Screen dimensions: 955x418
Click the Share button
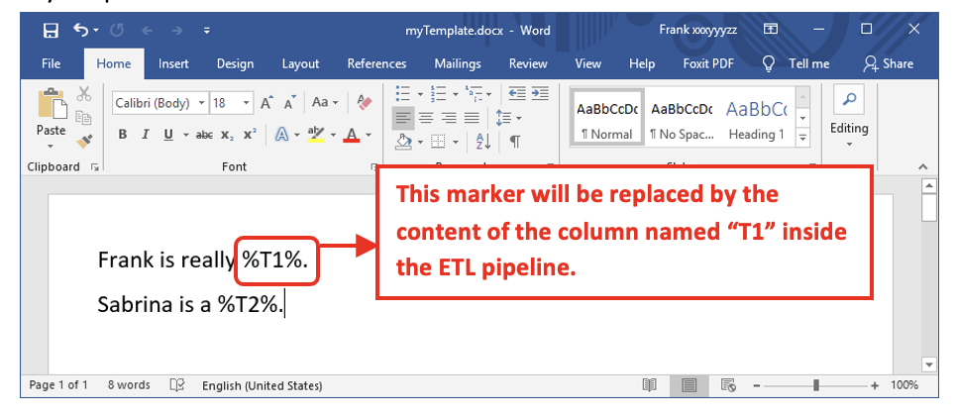888,63
